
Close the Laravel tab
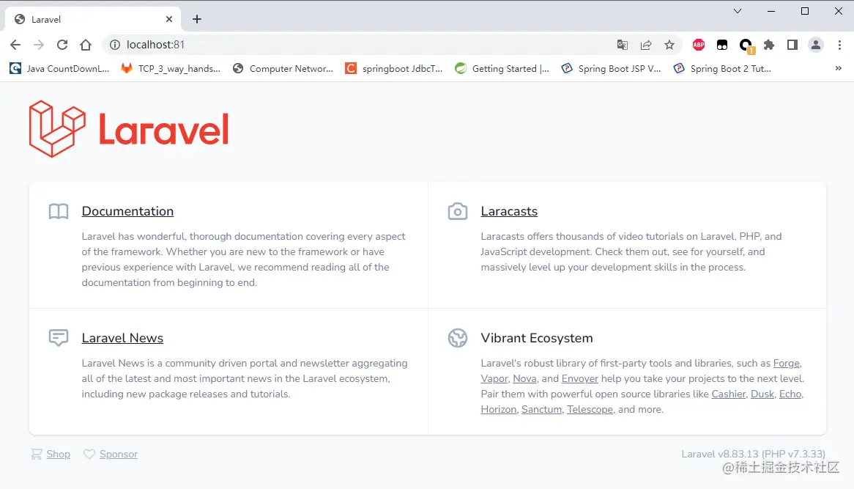(169, 19)
